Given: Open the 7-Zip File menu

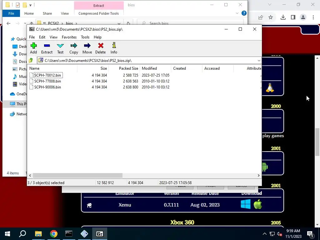Looking at the screenshot, I should tap(32, 37).
